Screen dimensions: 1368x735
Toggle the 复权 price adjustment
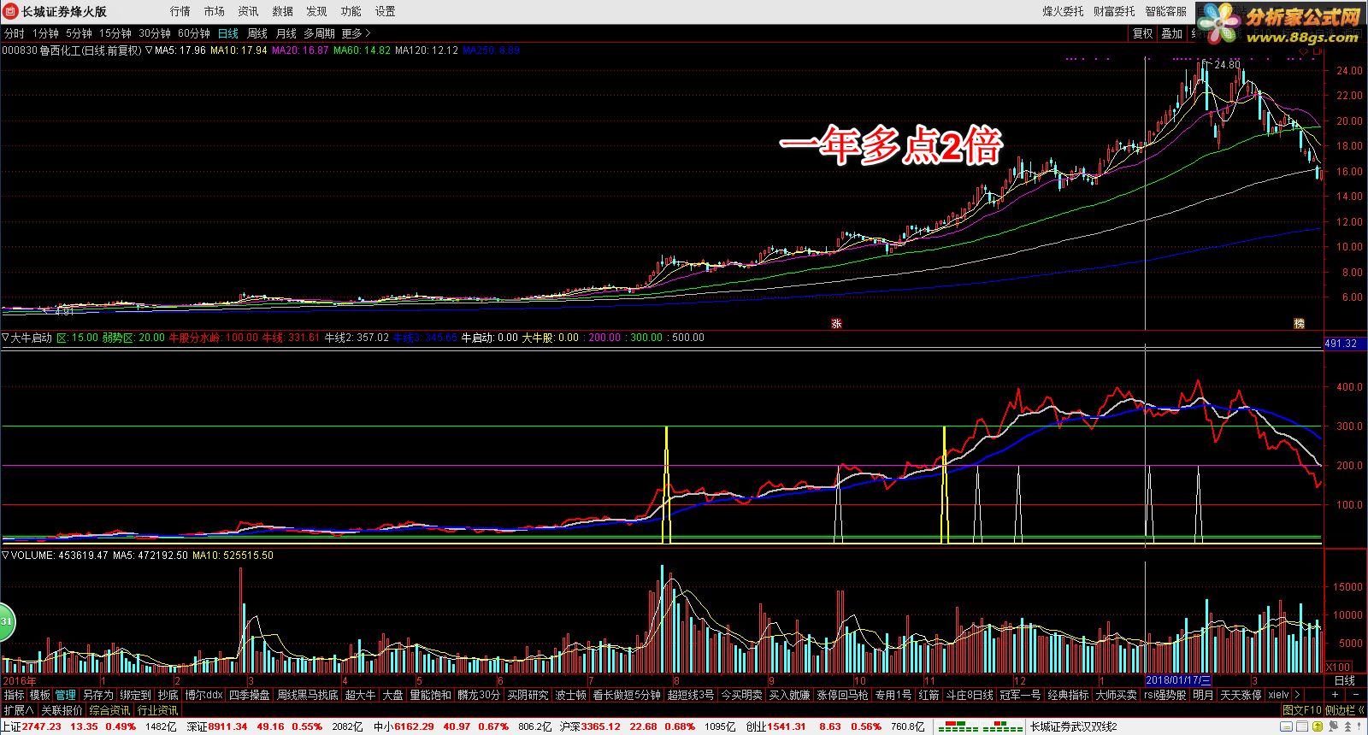[1142, 33]
